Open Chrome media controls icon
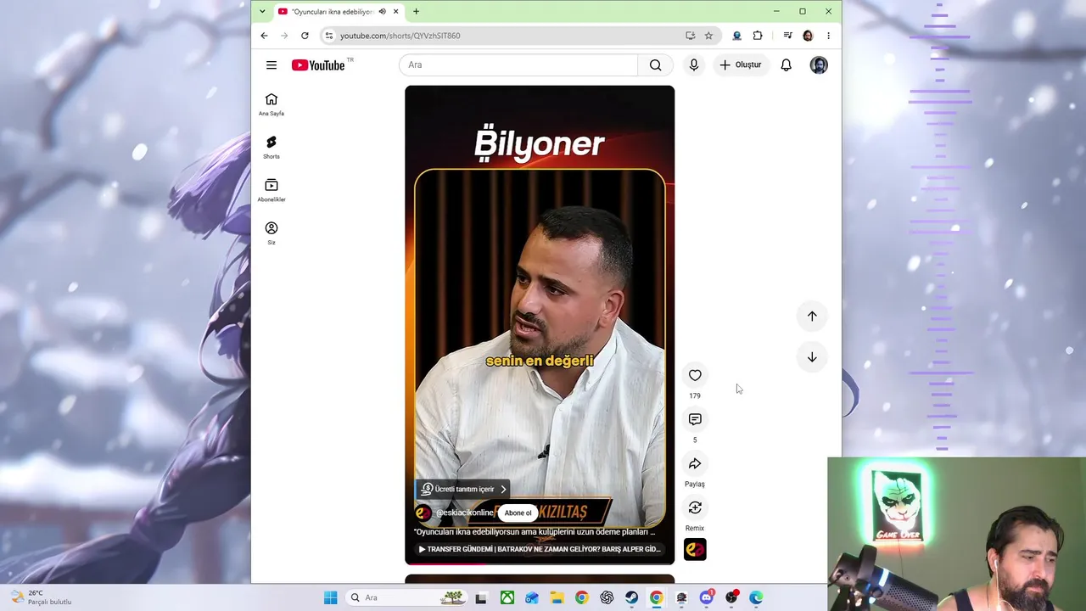The image size is (1086, 611). coord(787,36)
